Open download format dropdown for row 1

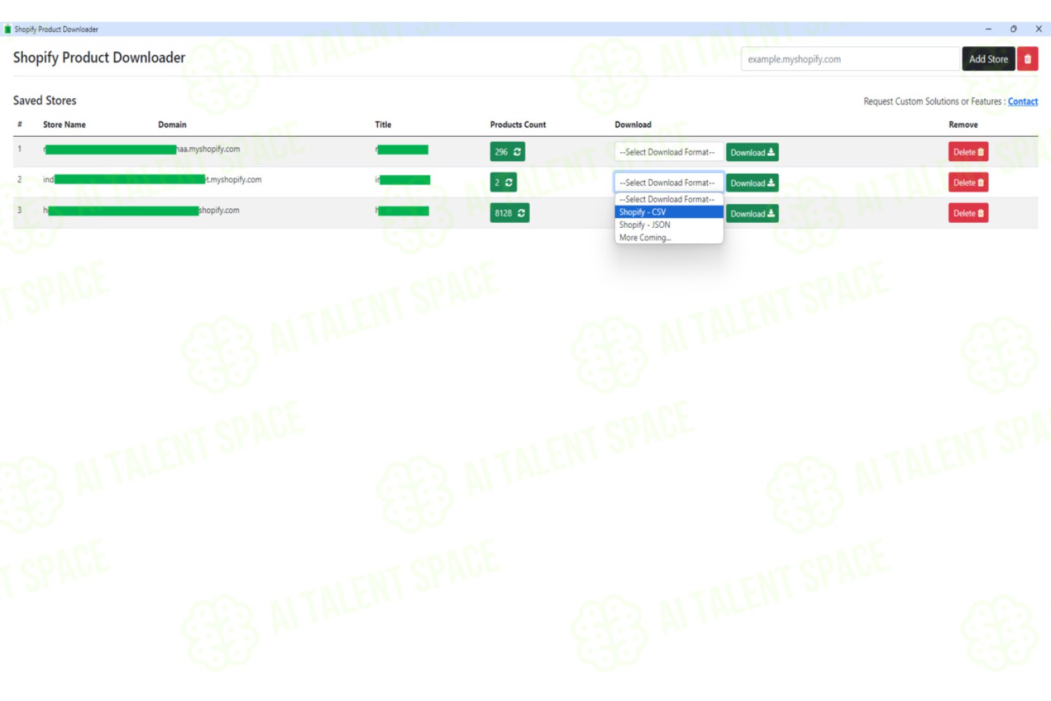(668, 152)
